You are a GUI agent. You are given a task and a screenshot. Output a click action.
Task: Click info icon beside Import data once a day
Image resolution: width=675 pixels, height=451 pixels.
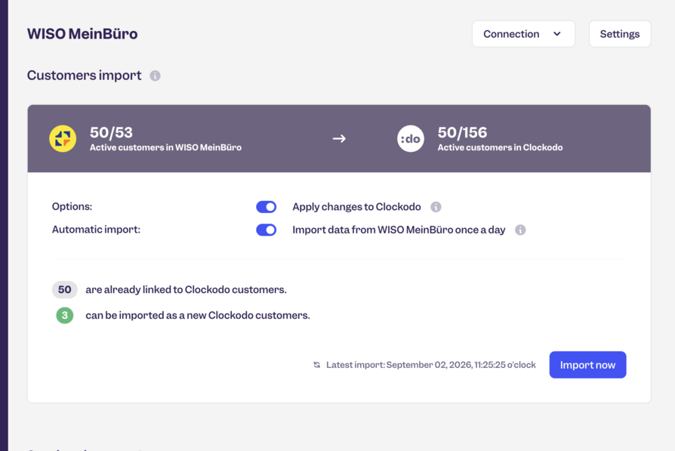(x=520, y=230)
